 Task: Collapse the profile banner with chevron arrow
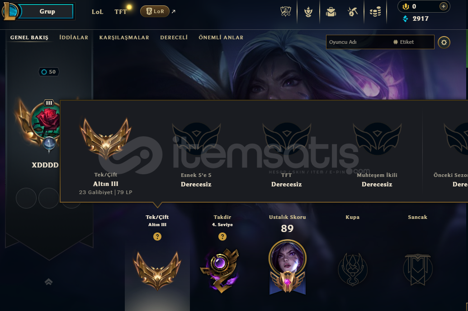point(49,282)
